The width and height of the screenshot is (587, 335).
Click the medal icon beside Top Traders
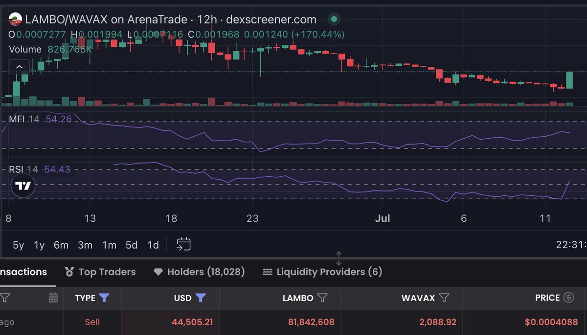69,272
